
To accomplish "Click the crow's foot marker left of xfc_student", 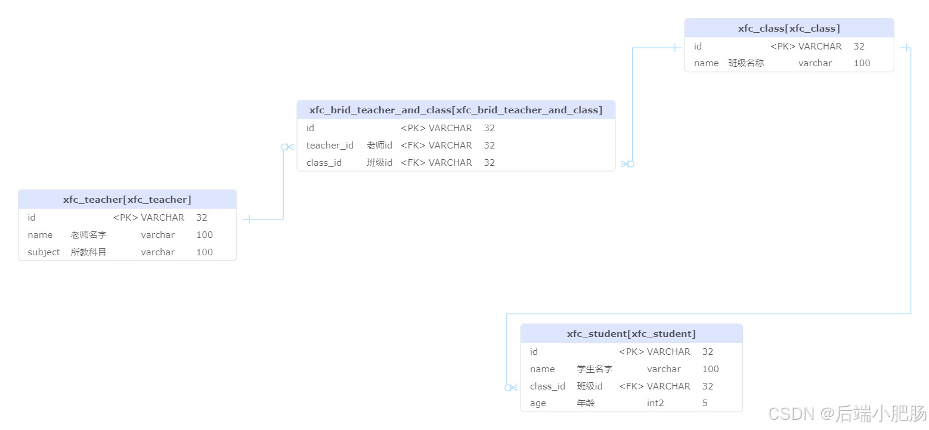I will 511,387.
